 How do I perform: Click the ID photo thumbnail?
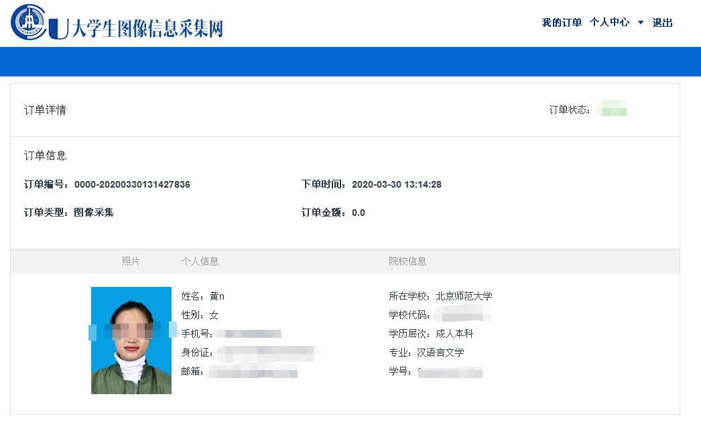click(131, 341)
